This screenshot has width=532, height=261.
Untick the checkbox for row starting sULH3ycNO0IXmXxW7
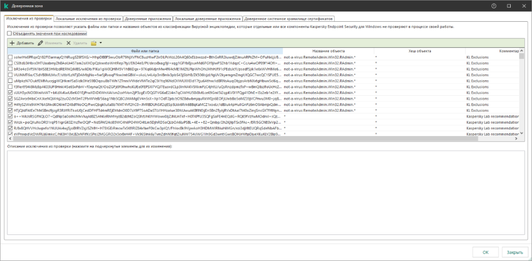(11, 92)
